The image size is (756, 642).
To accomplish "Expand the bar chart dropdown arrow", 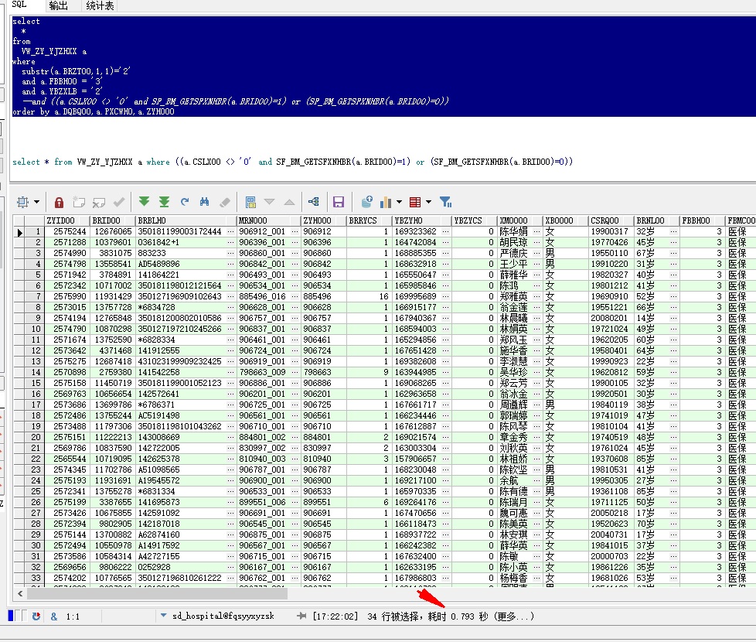I will (x=399, y=203).
